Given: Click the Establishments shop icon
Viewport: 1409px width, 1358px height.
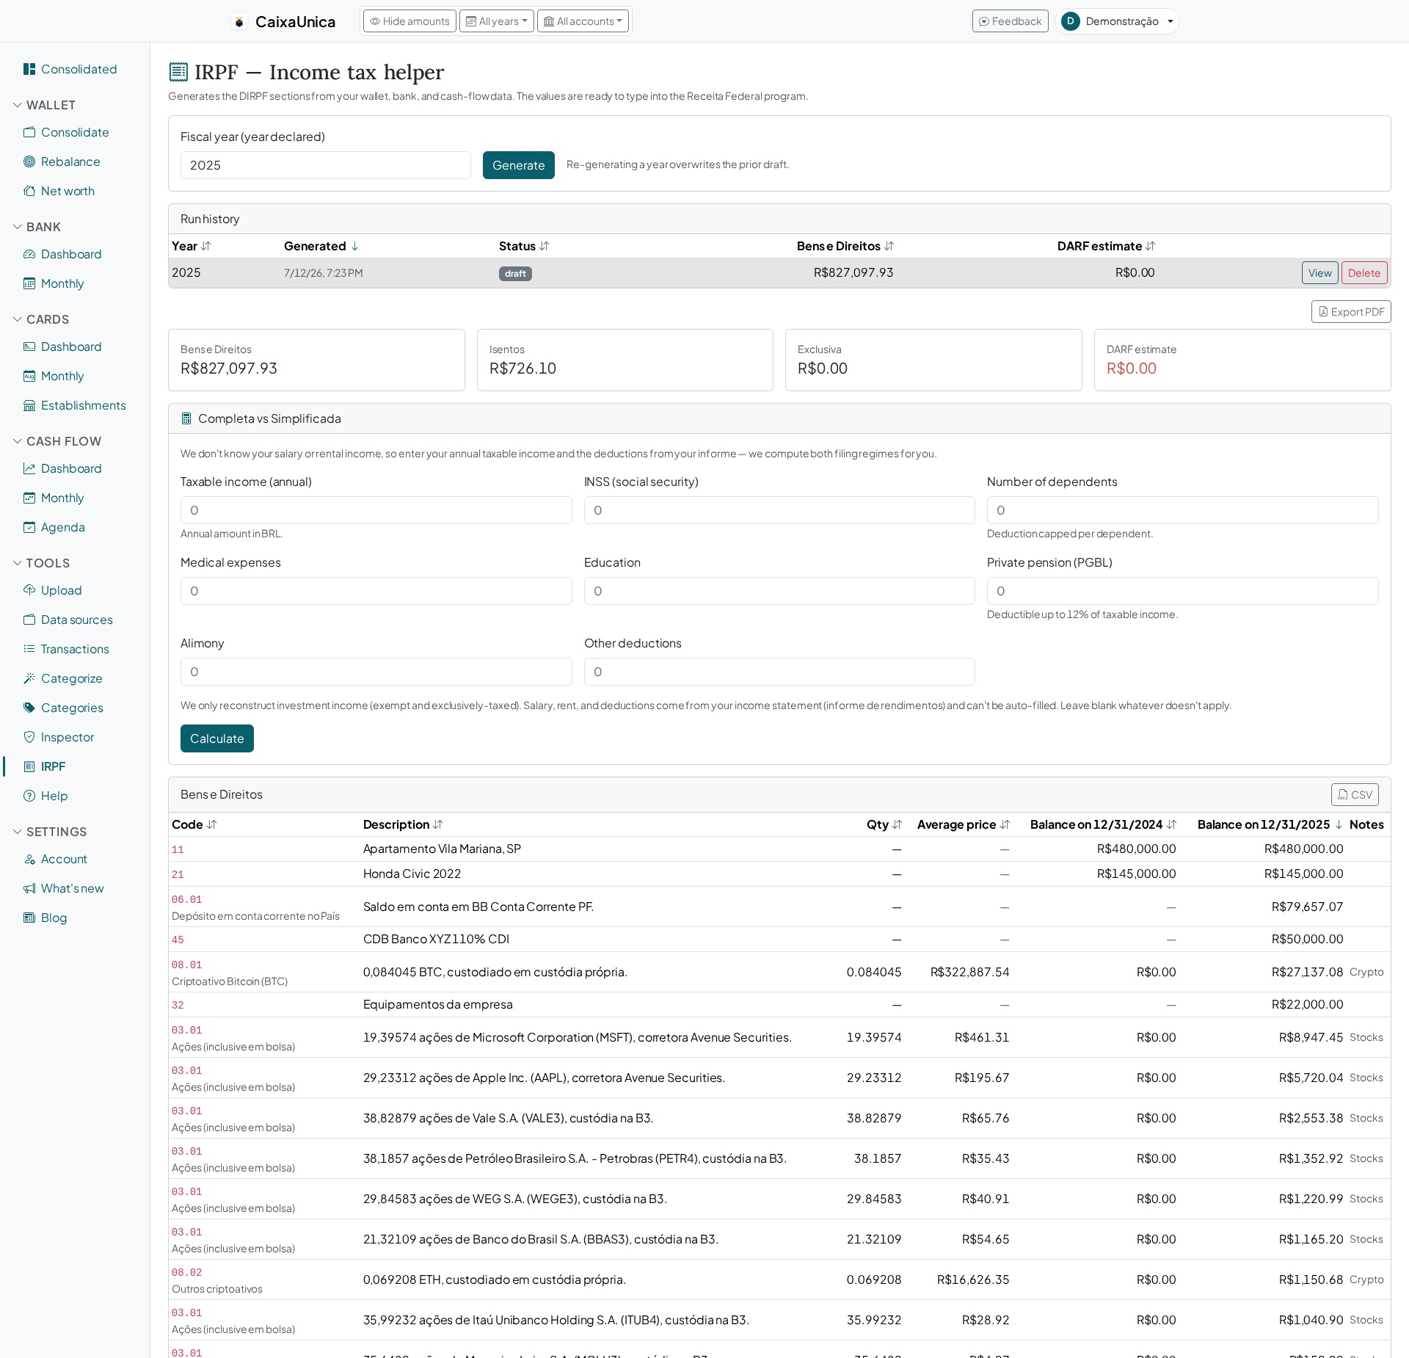Looking at the screenshot, I should [29, 405].
